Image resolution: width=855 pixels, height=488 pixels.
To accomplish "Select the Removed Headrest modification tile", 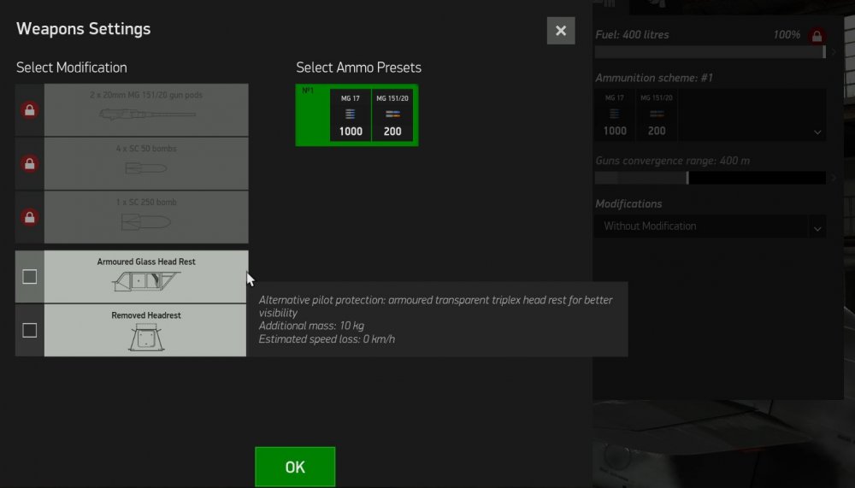I will pyautogui.click(x=145, y=330).
